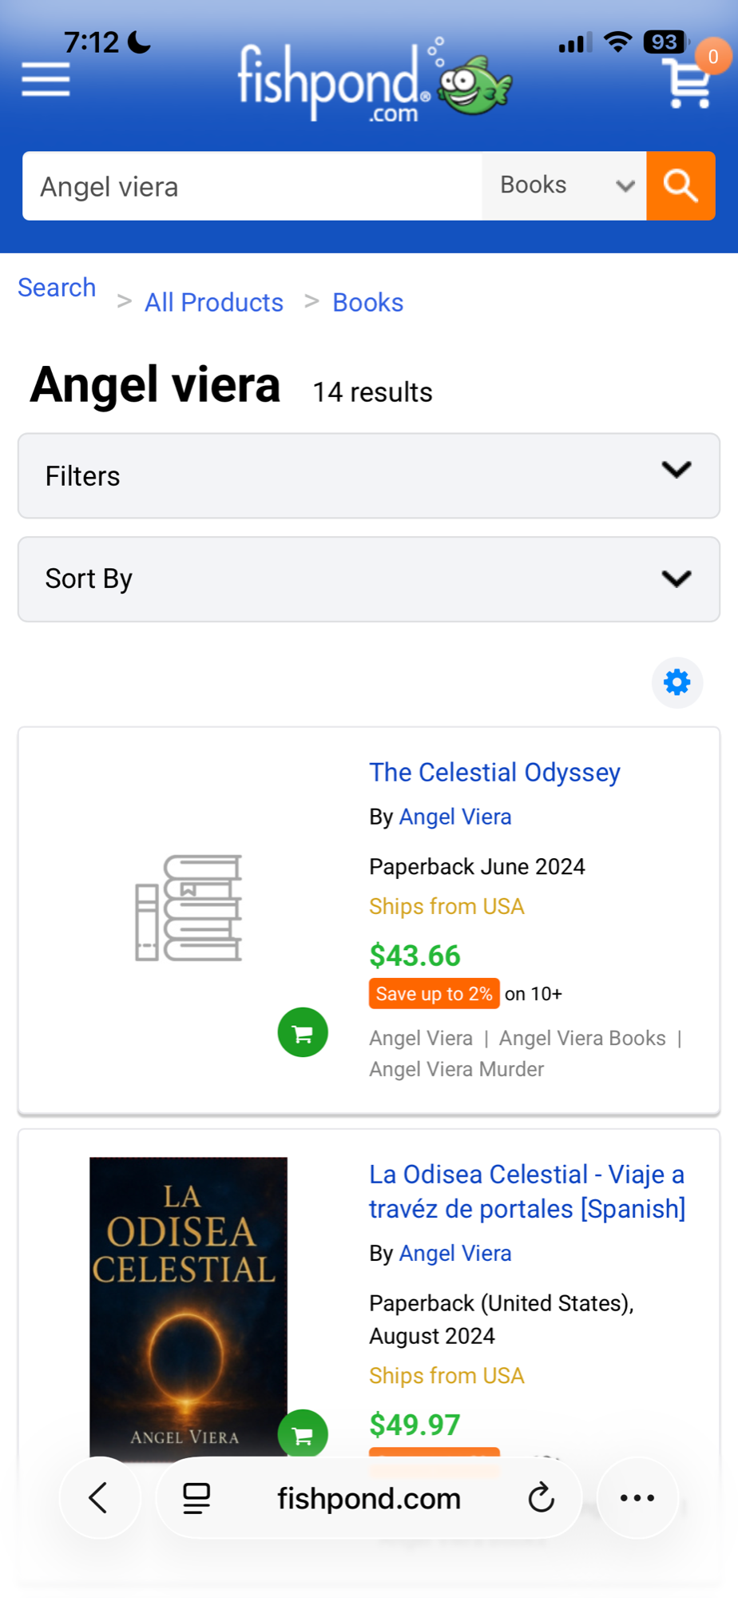Open browser more options menu

click(x=637, y=1498)
